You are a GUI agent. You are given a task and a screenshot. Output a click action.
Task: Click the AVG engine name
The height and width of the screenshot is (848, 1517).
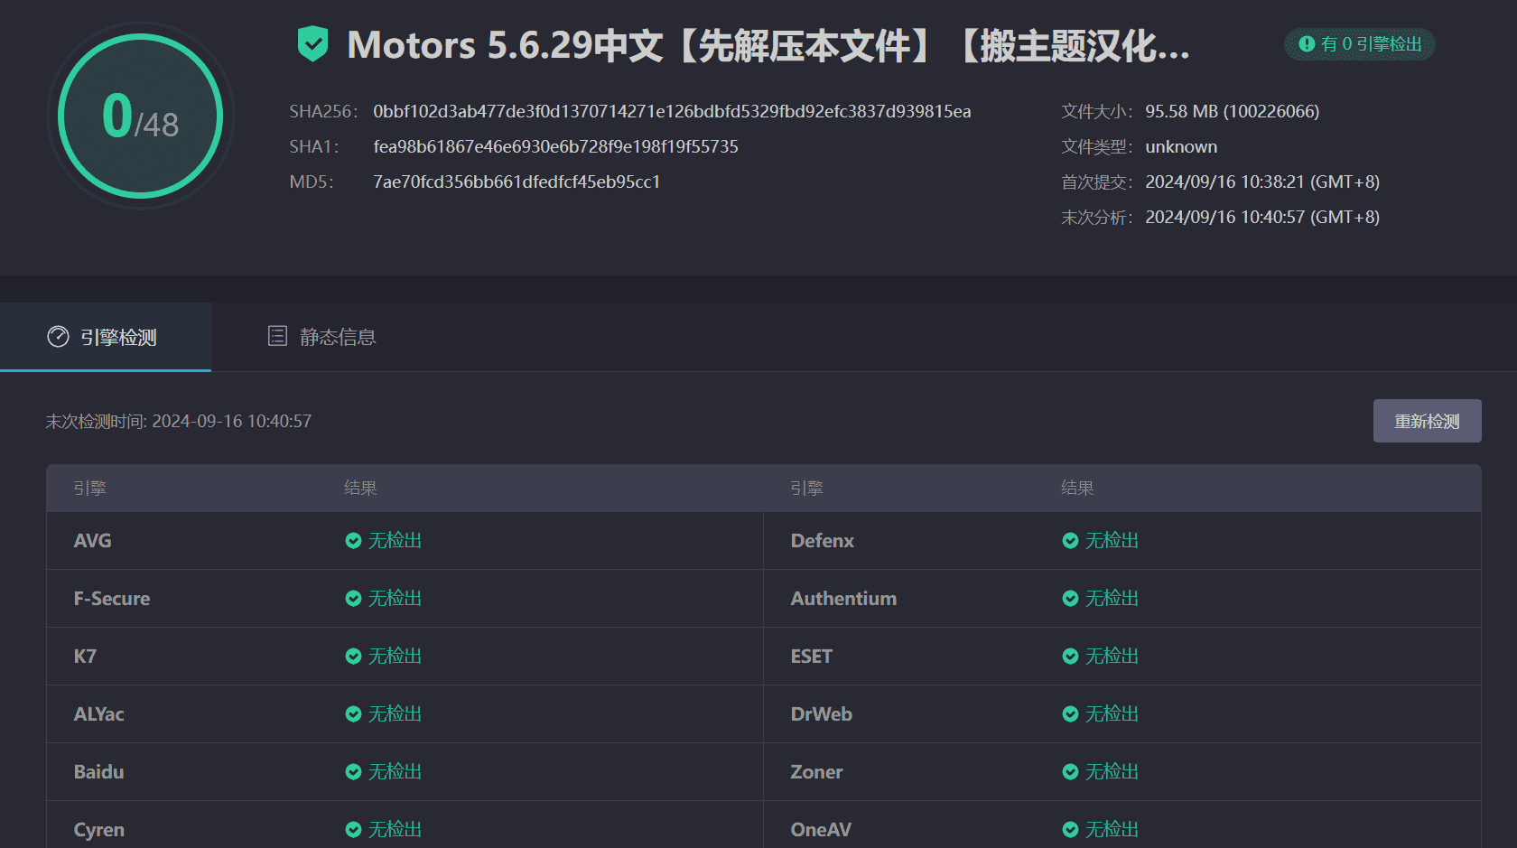point(92,540)
